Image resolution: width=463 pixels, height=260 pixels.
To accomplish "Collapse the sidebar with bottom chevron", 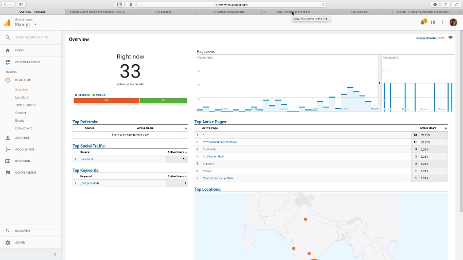I will (55, 254).
